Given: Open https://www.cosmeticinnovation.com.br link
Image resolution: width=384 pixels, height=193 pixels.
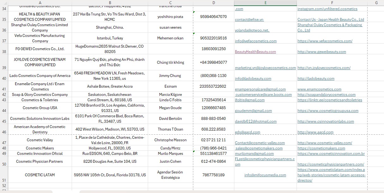Looking at the screenshot, I should pyautogui.click(x=331, y=154).
